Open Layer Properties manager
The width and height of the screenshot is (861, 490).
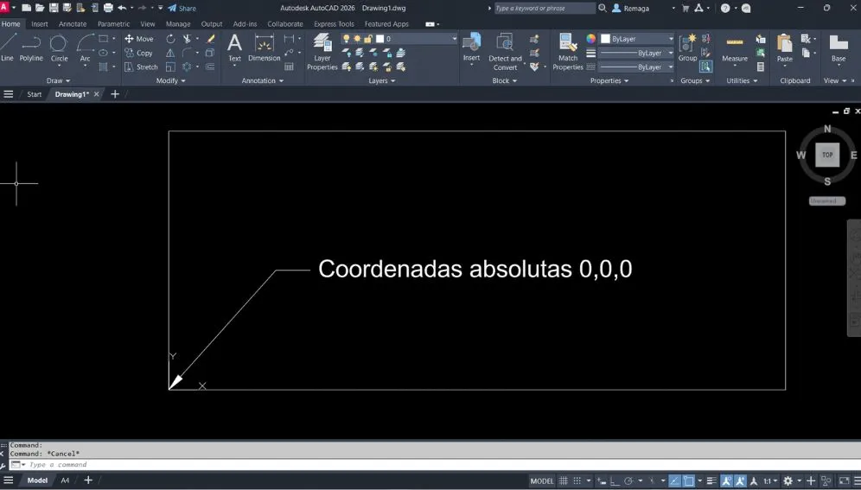(322, 52)
